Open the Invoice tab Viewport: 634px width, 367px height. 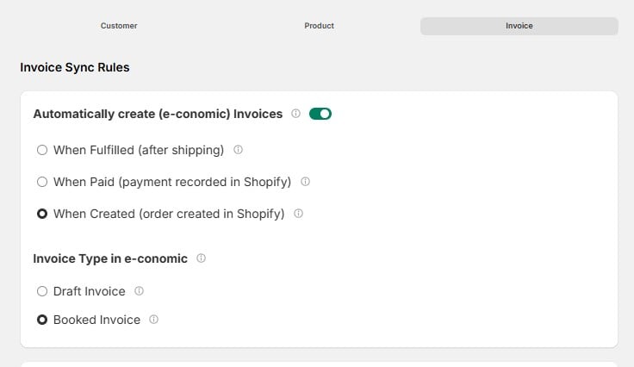point(519,26)
